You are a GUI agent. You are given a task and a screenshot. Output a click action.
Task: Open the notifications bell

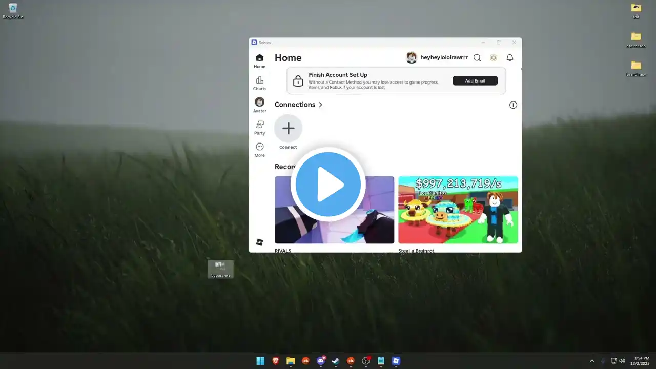[x=510, y=58]
